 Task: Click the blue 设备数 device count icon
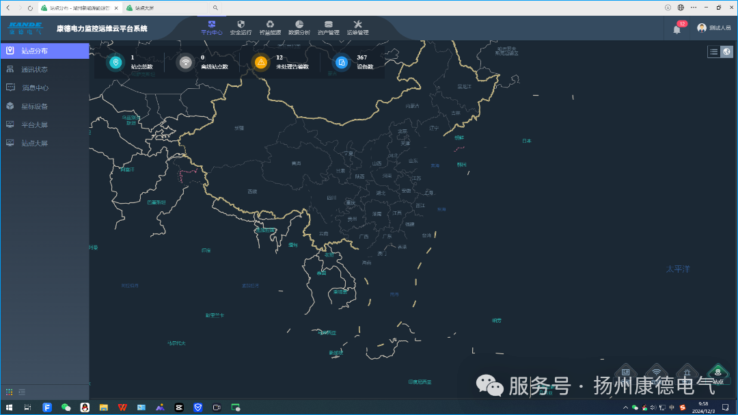[x=340, y=62]
